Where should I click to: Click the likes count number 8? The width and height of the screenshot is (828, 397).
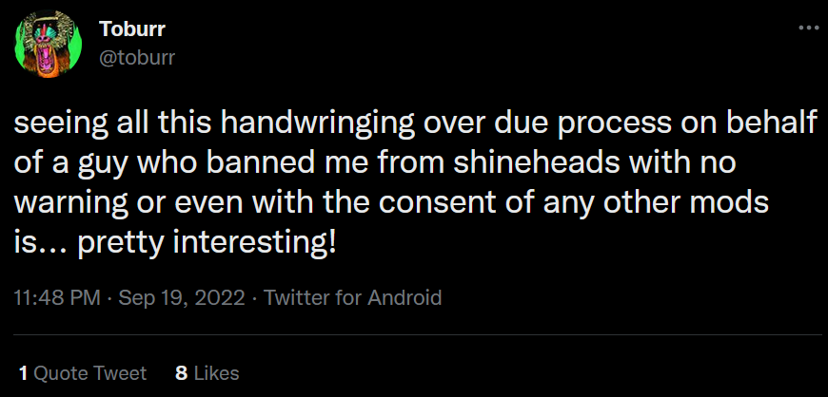(181, 373)
